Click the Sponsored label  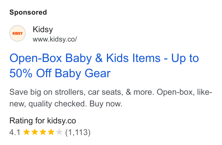[28, 12]
